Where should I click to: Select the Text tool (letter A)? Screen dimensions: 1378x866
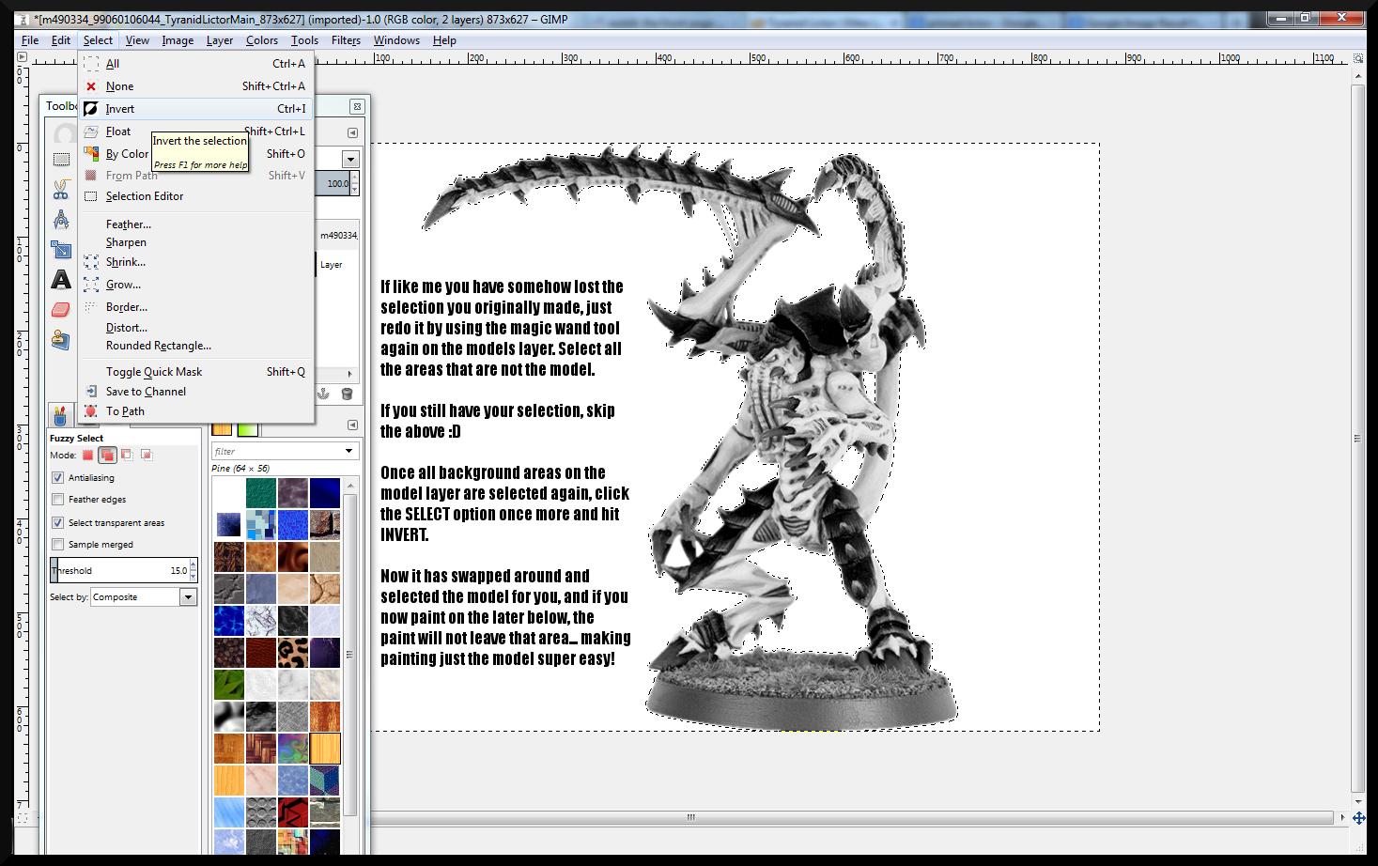[61, 280]
